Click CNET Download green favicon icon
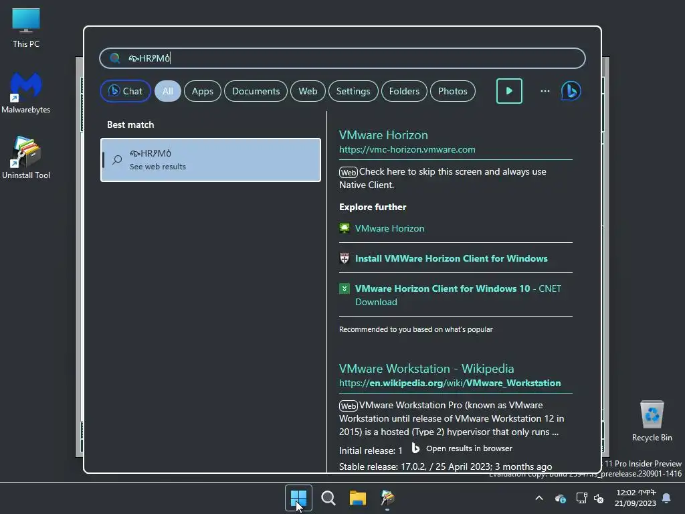 point(345,288)
